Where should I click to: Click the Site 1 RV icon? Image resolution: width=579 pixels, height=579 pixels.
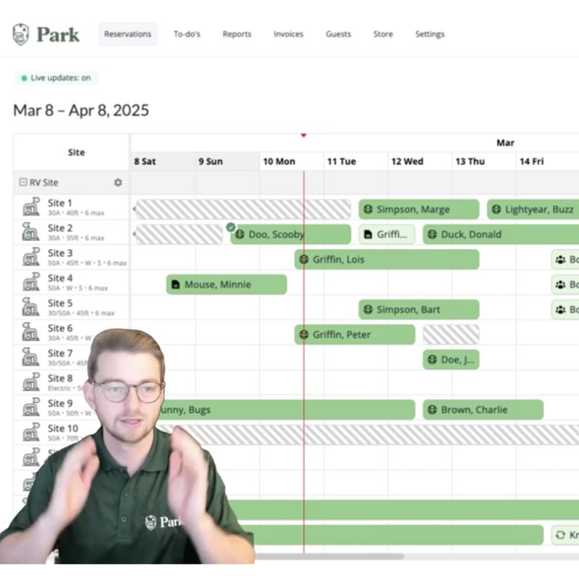coord(31,207)
